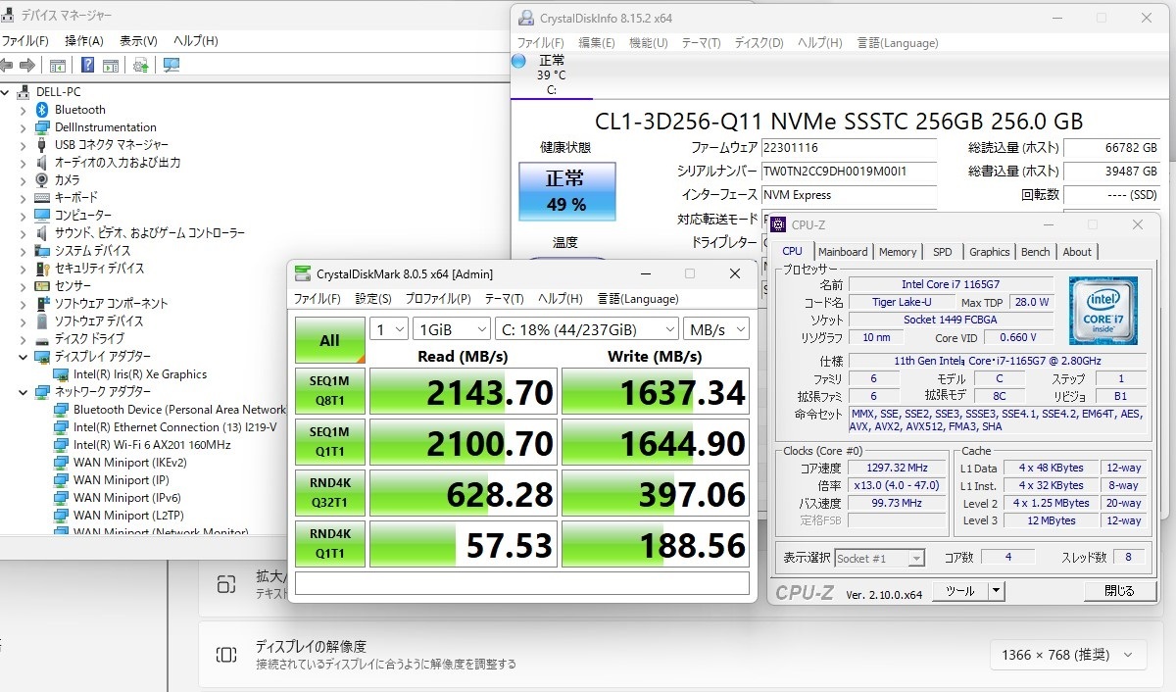Run SEQ1M Q8T1 benchmark
This screenshot has height=692, width=1176.
coord(329,391)
